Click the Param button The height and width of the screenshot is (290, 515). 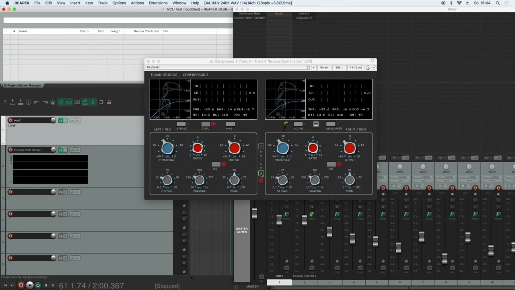click(x=324, y=67)
